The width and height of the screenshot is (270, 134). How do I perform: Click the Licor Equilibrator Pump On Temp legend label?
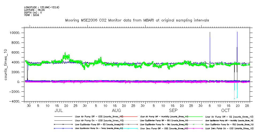point(99,128)
